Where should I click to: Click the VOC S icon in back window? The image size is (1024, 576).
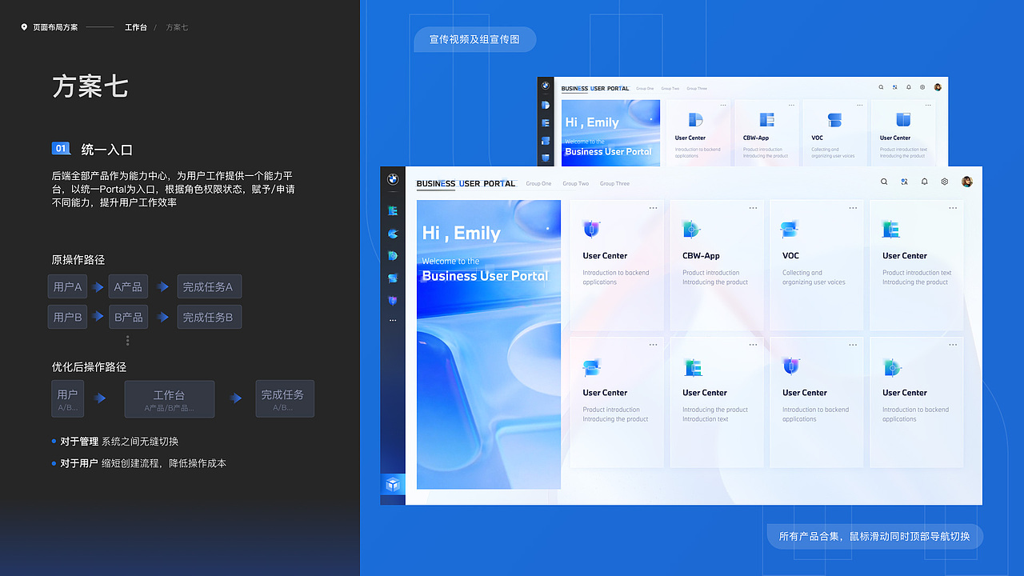(834, 120)
